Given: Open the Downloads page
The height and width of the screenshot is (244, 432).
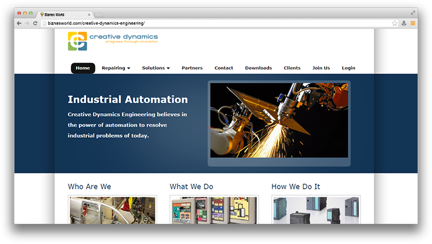Looking at the screenshot, I should pos(258,68).
